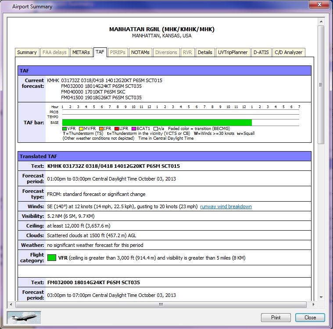The height and width of the screenshot is (329, 333).
Task: Select the NOTAMs tab
Action: [x=140, y=52]
